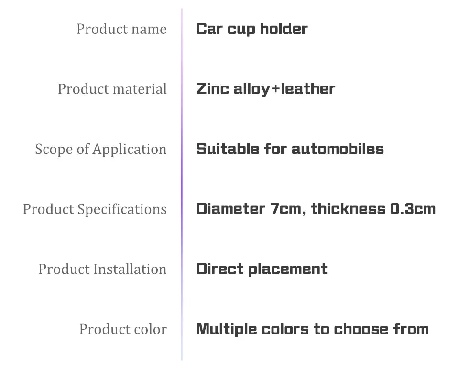Select the 'Car cup holder' text
Viewport: 459px width, 388px height.
[x=252, y=29]
